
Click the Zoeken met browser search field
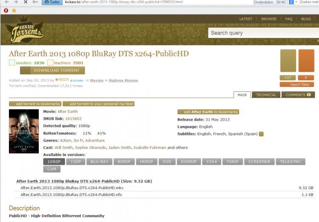(x=309, y=2)
